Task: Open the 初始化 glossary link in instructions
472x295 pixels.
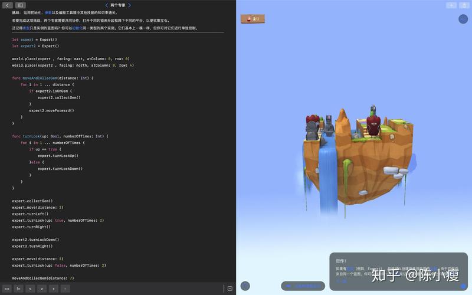Action: (x=77, y=28)
